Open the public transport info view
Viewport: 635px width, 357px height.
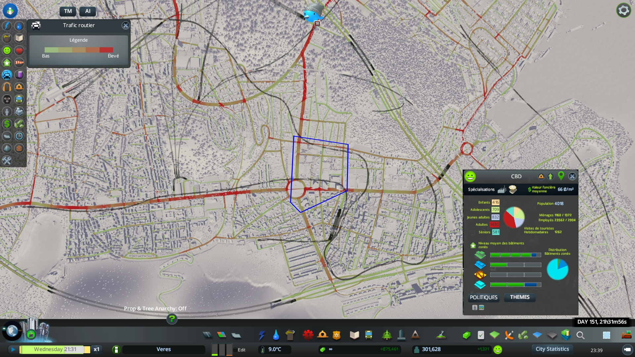19,99
